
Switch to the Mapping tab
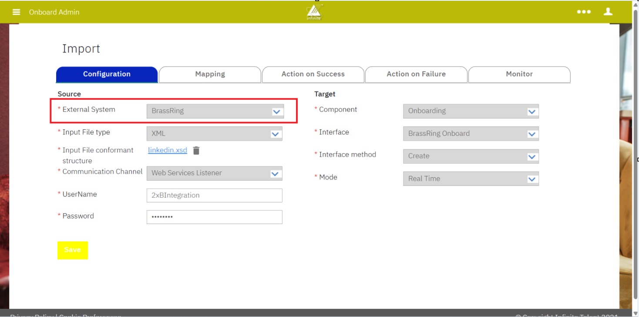click(x=210, y=74)
